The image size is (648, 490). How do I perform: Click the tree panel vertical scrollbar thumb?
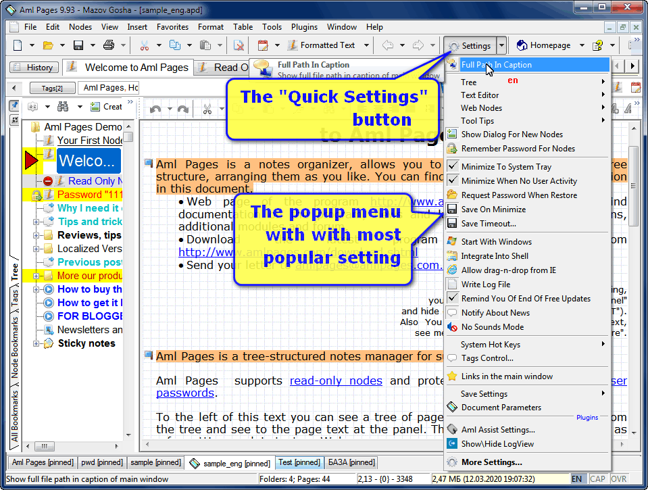pos(129,137)
